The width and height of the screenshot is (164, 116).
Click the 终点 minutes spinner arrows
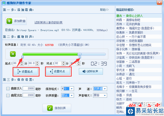click(x=63, y=63)
